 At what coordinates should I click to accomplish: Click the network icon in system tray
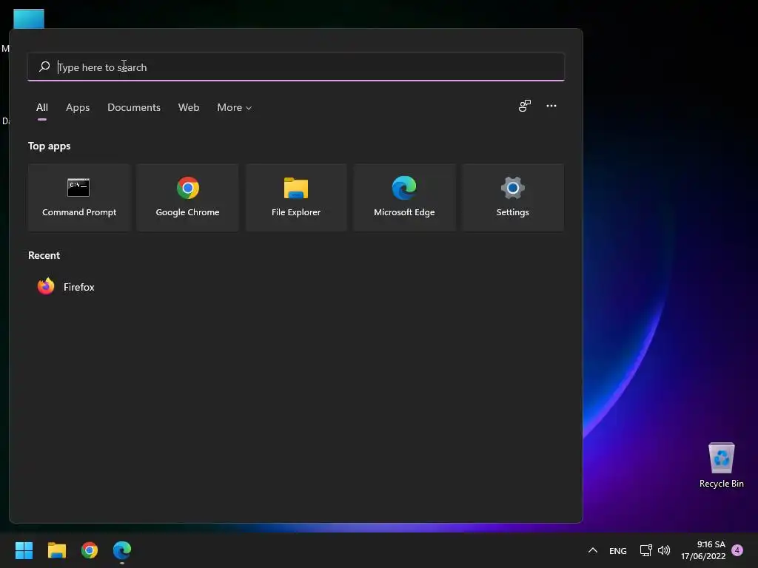(645, 550)
